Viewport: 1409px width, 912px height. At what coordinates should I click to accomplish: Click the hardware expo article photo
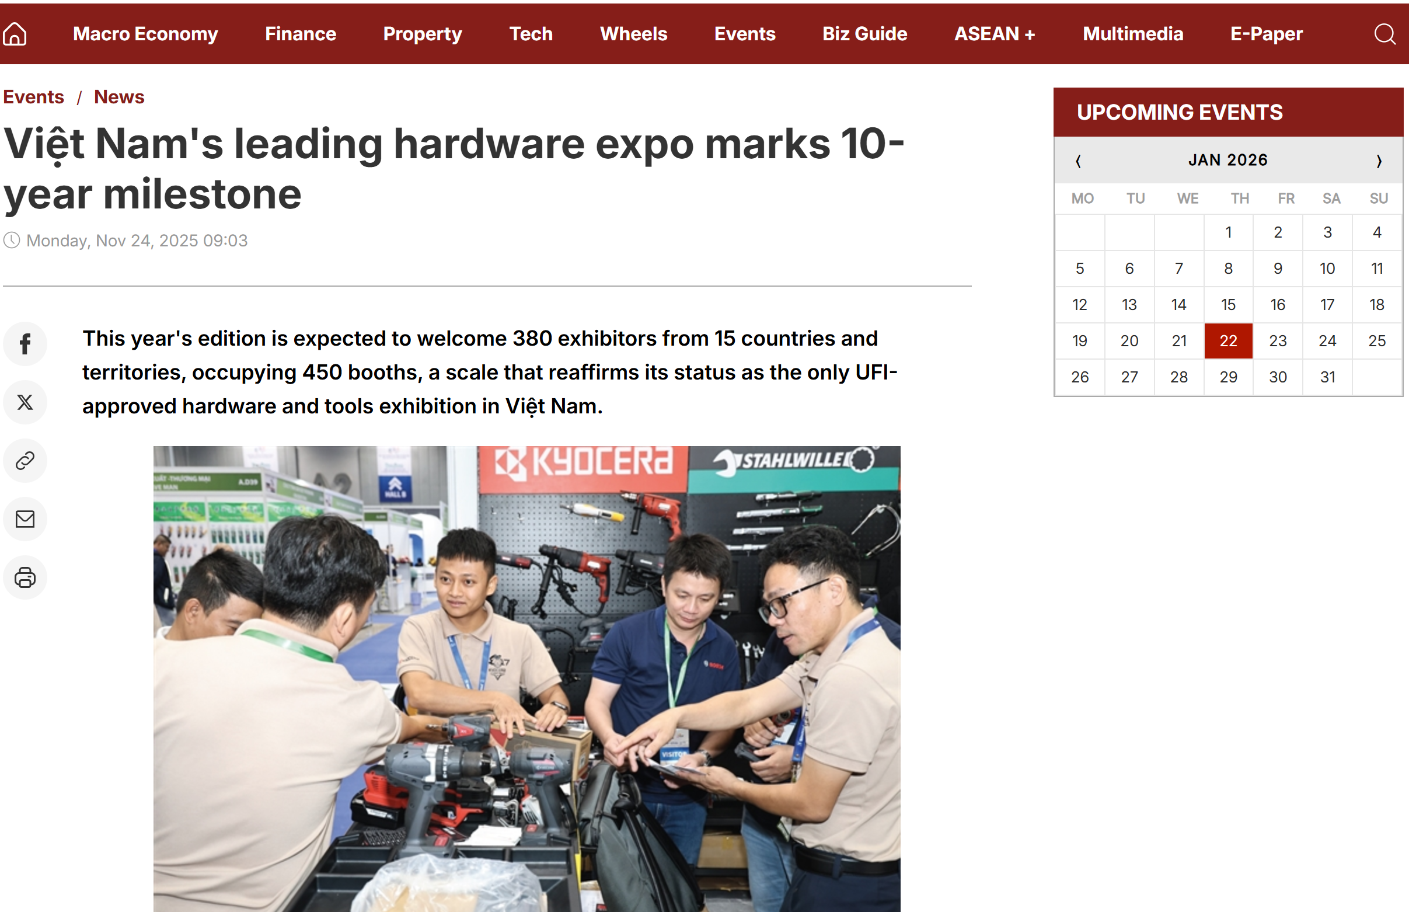tap(526, 678)
